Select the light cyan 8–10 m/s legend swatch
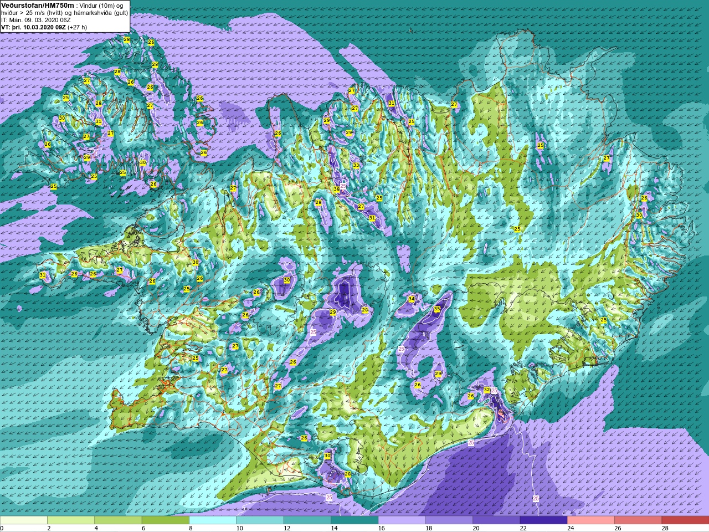The height and width of the screenshot is (532, 709). 213,520
